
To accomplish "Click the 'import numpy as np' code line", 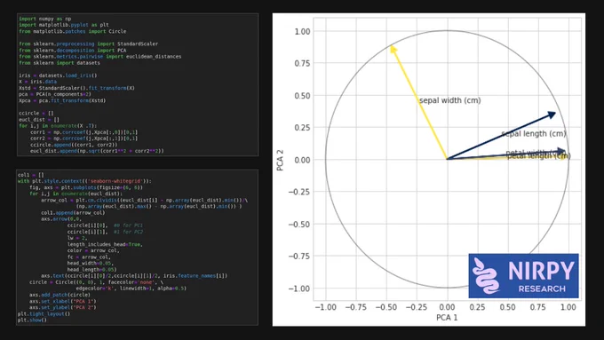I will (x=45, y=19).
